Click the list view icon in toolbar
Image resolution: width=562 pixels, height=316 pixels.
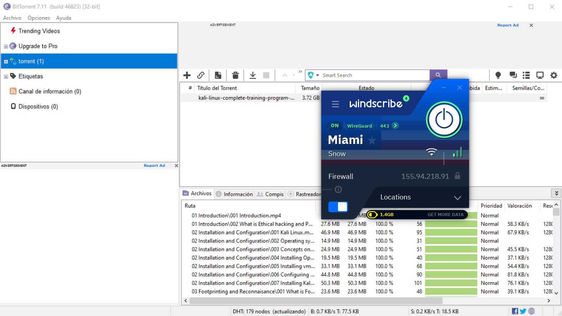click(x=526, y=75)
